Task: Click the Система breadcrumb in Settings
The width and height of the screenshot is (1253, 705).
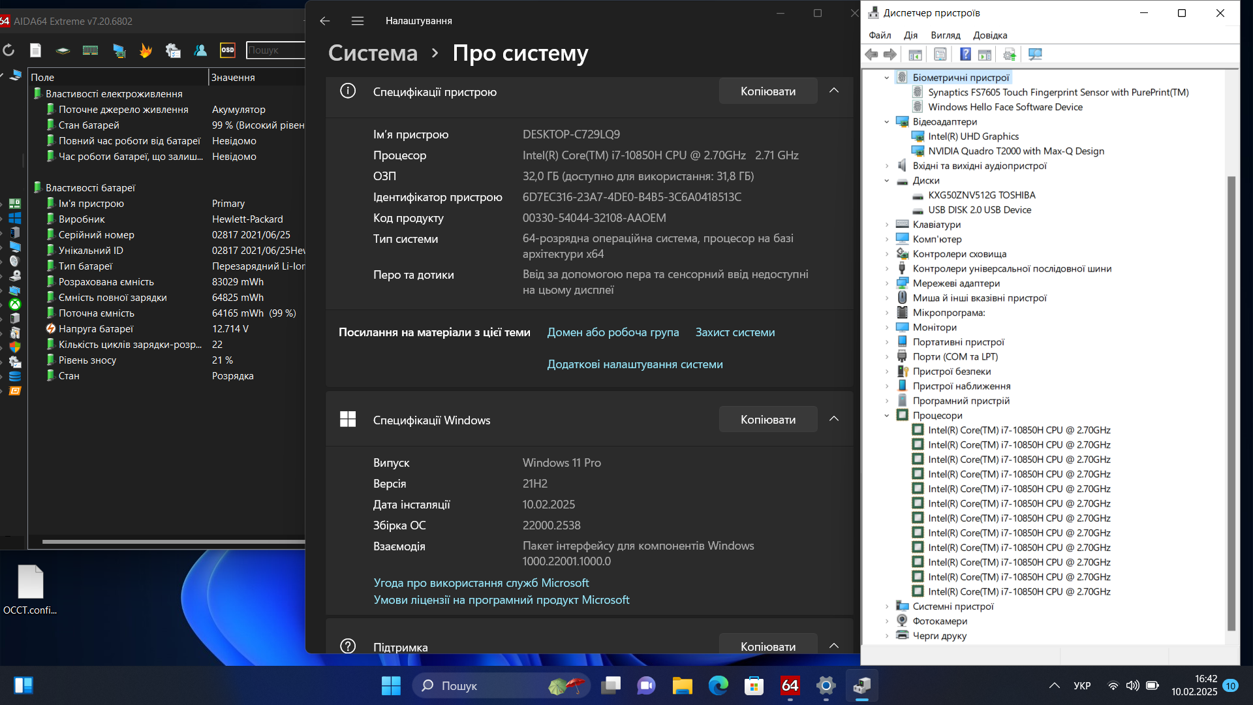Action: tap(373, 53)
